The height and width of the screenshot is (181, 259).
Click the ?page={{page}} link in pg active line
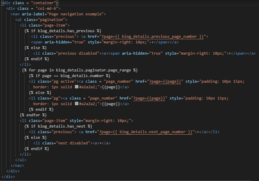pyautogui.click(x=165, y=81)
